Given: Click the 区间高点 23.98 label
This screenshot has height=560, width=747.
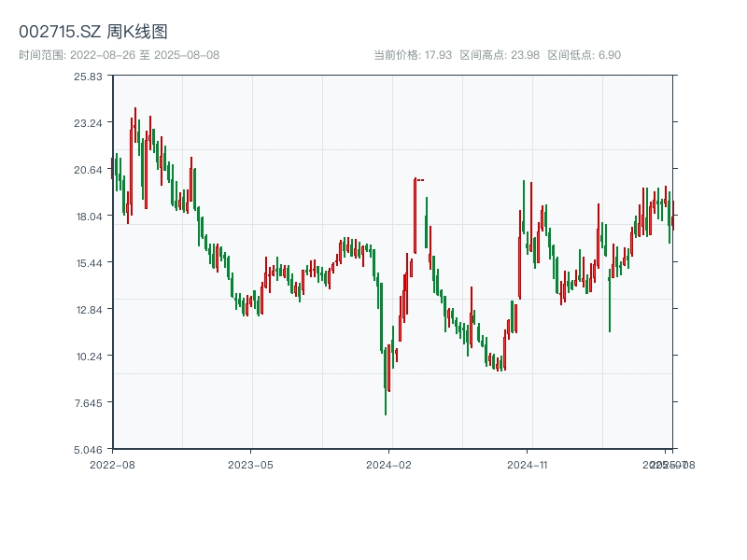Looking at the screenshot, I should [x=500, y=55].
